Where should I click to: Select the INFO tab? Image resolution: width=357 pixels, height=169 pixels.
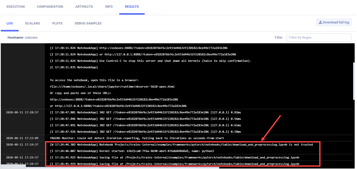[x=109, y=7]
